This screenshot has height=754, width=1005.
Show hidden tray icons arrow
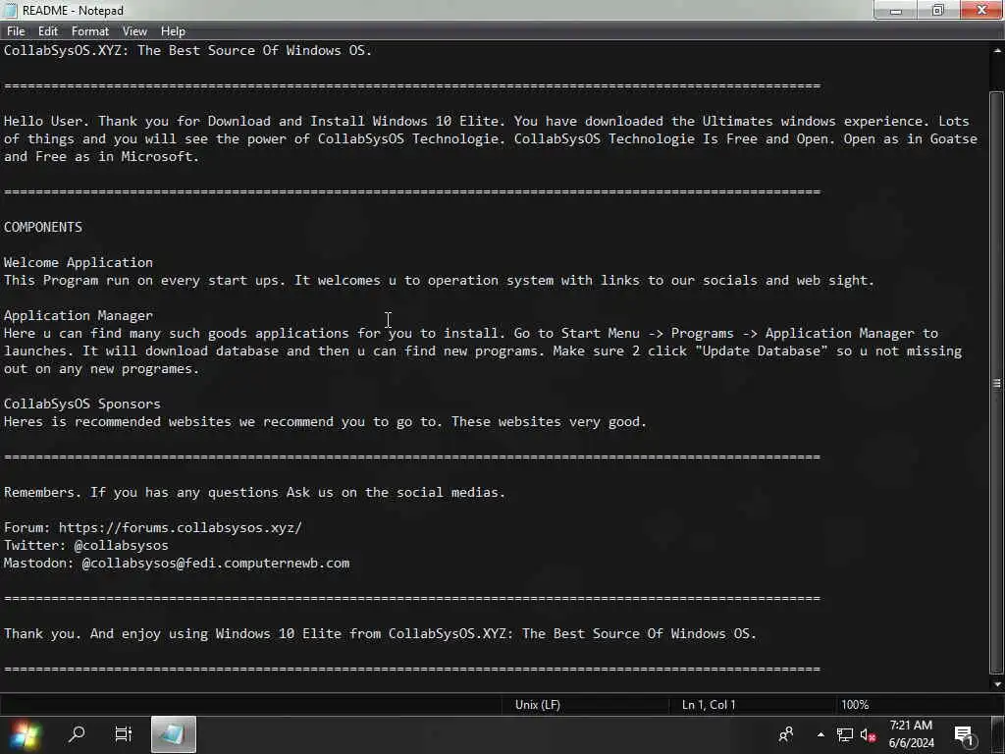820,734
